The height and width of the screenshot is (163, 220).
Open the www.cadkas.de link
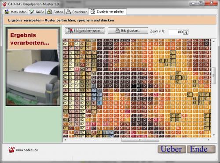pos(27,150)
